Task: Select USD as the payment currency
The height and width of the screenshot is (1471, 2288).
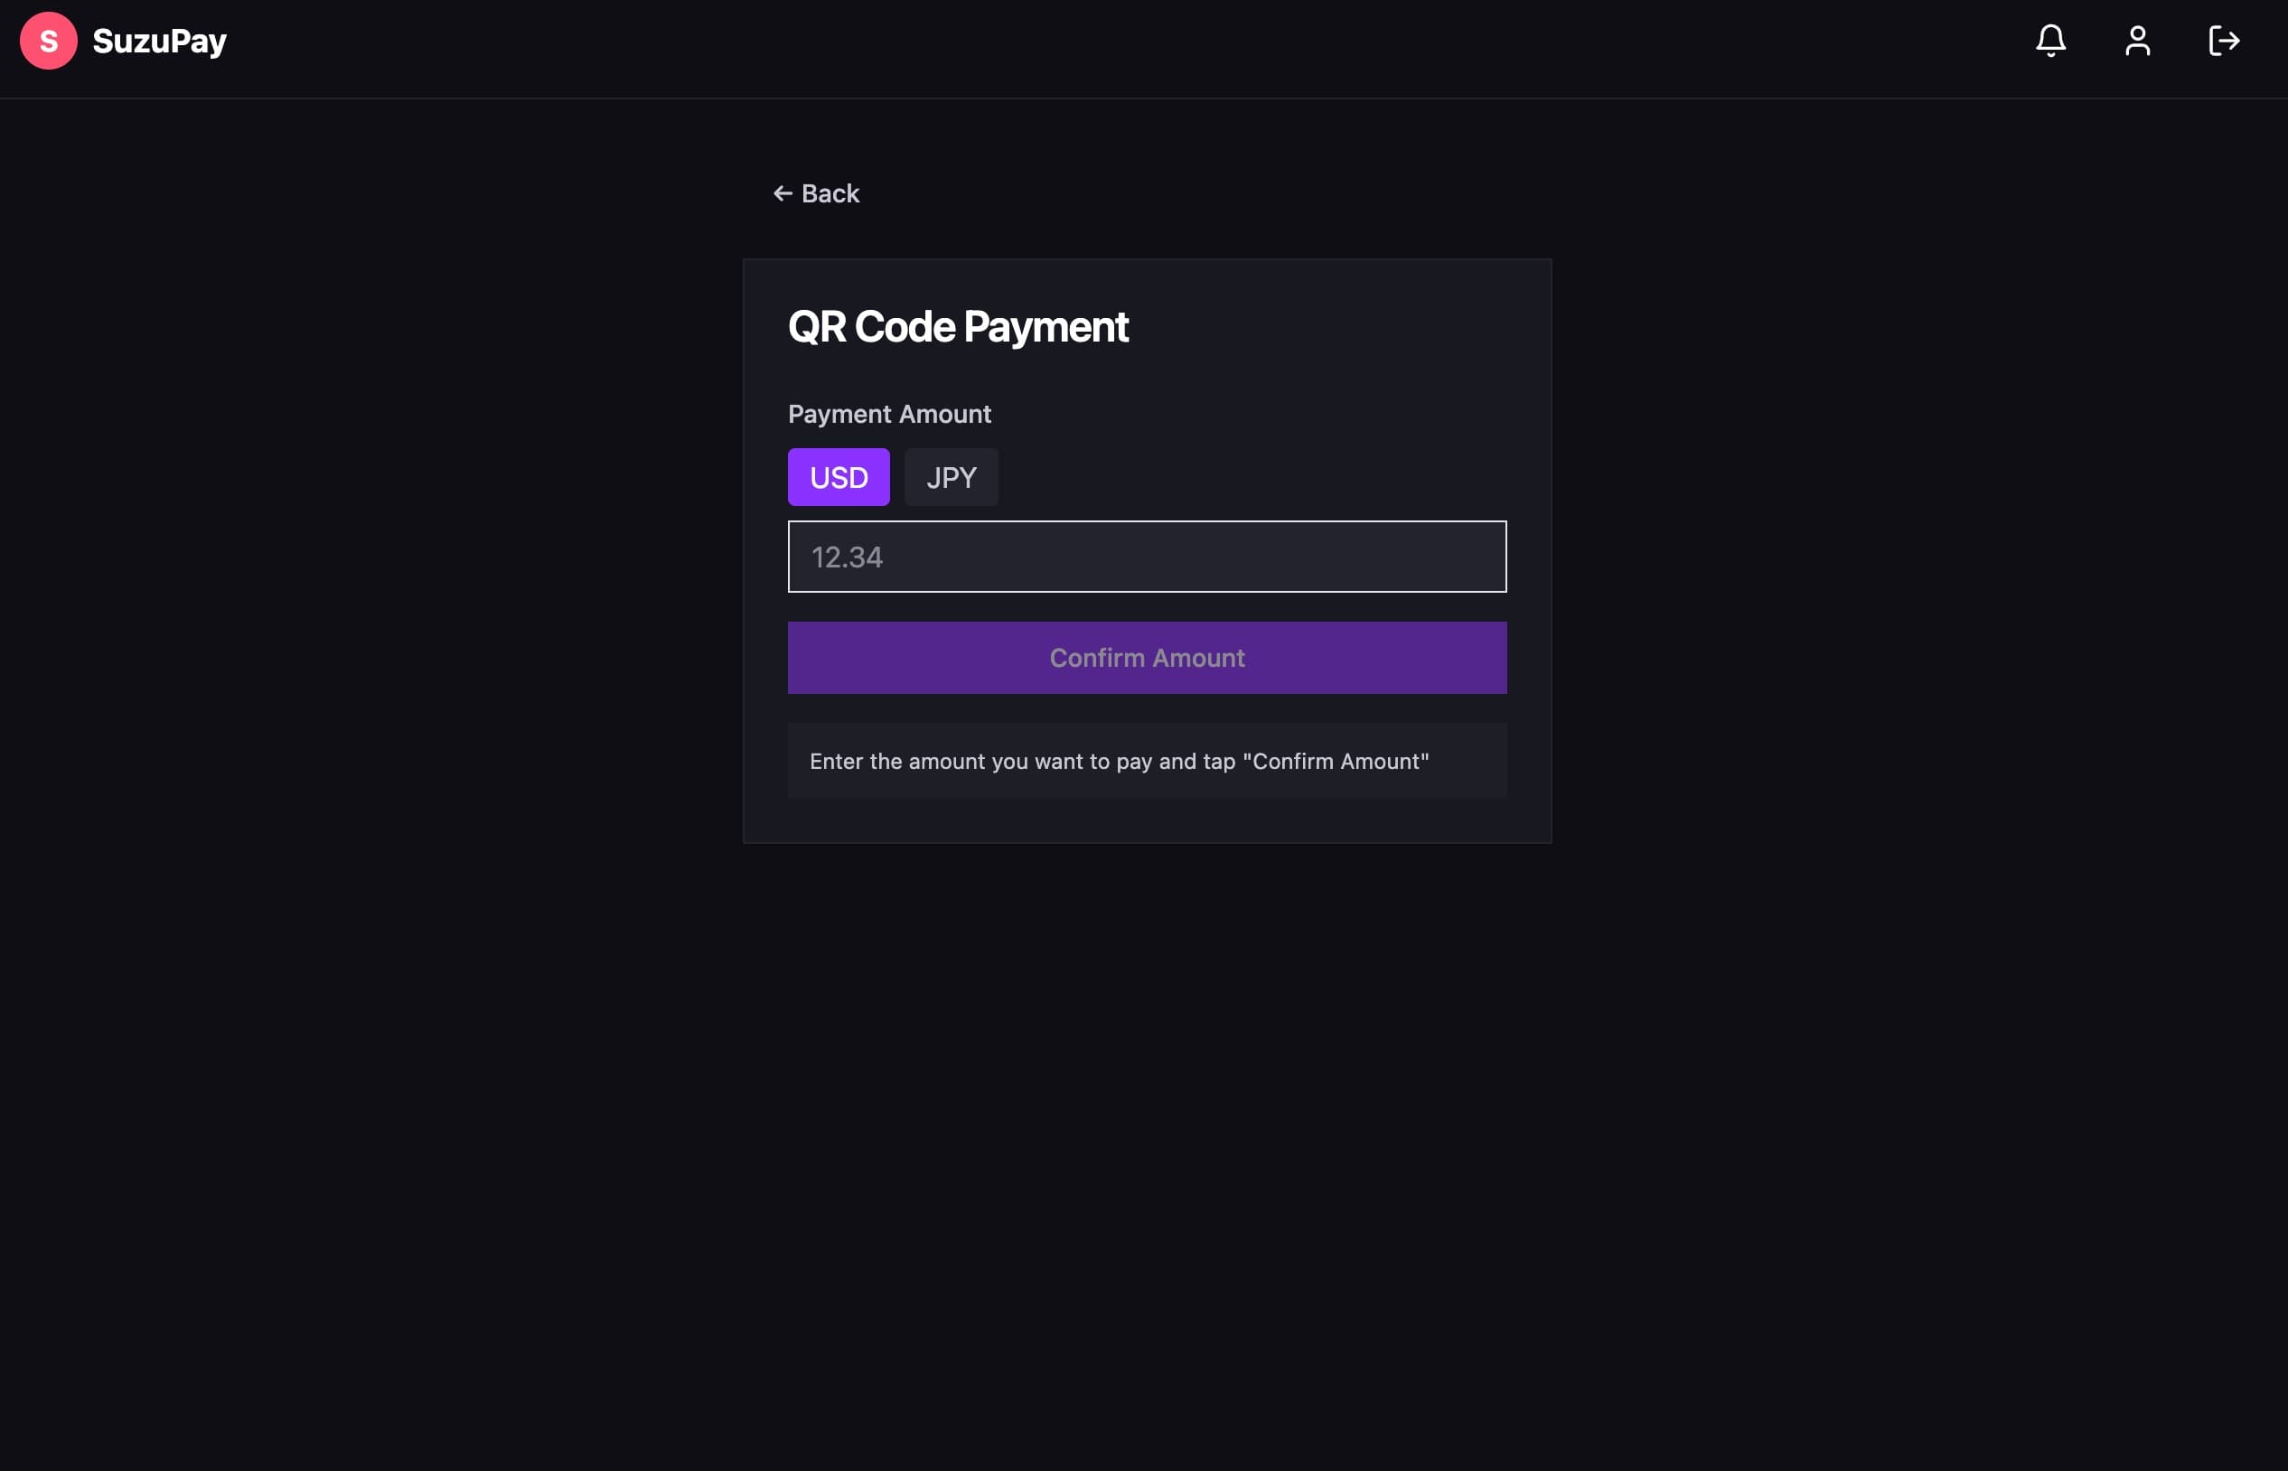Action: tap(838, 478)
